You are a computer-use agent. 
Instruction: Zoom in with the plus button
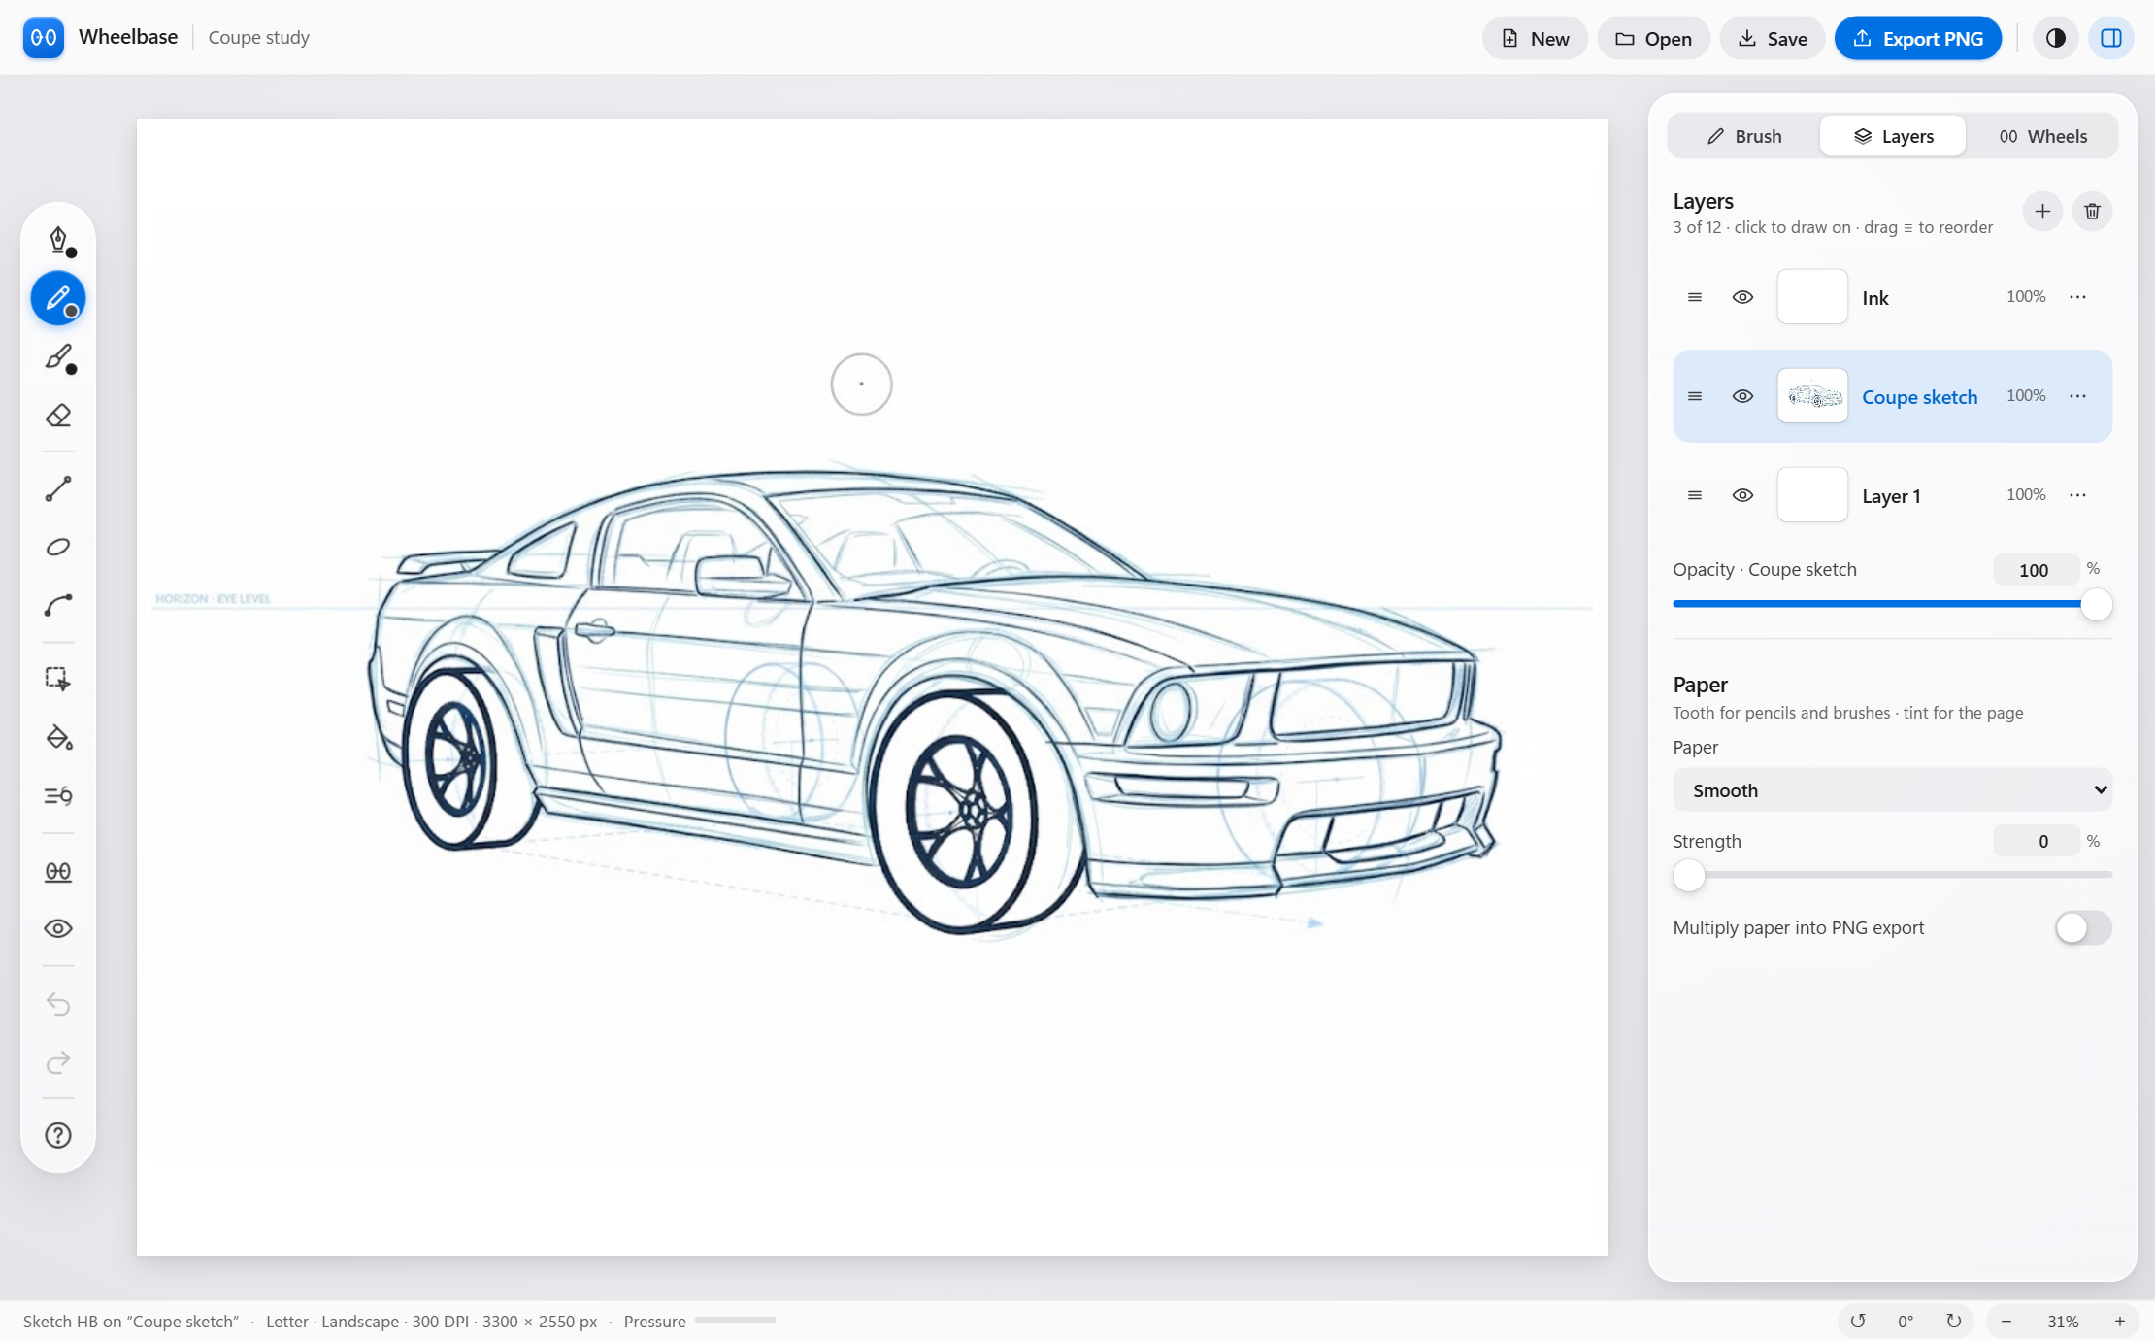(x=2119, y=1322)
